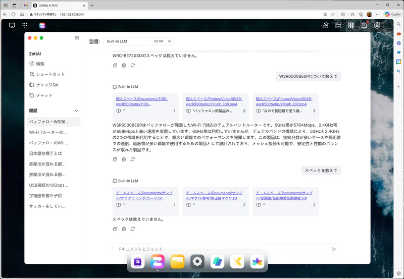Click user message スペックを教えて
Viewport: 404px width, 279px height.
pyautogui.click(x=321, y=171)
